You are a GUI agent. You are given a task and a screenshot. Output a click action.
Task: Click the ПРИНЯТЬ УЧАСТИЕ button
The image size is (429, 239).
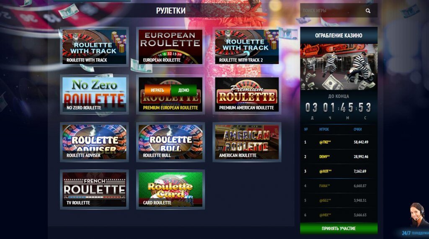point(339,229)
